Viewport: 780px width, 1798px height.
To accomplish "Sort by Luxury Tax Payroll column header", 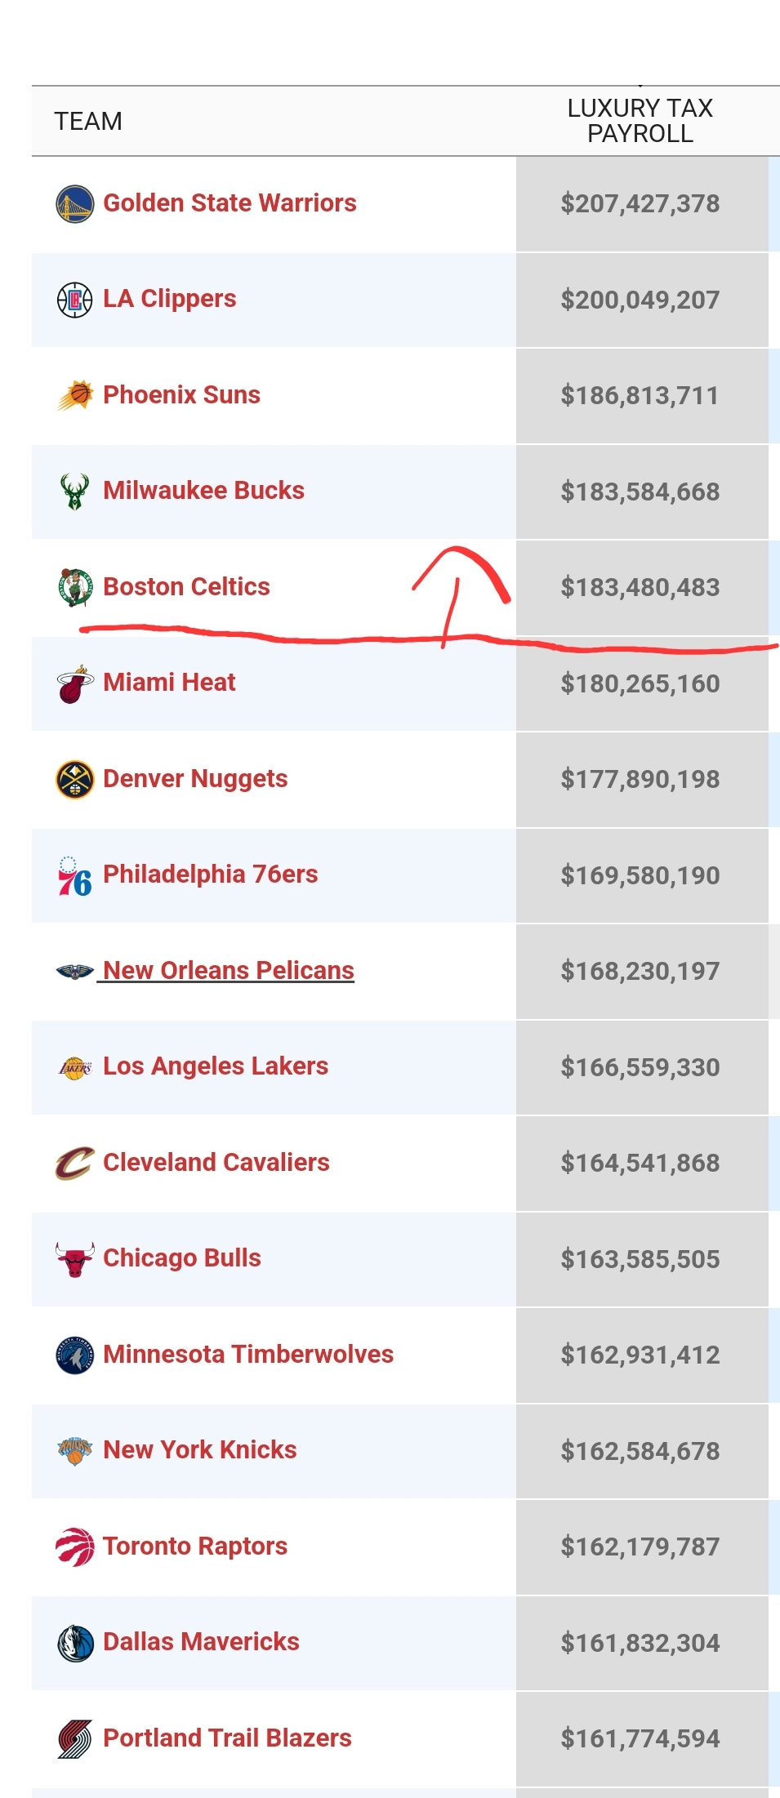I will point(640,121).
